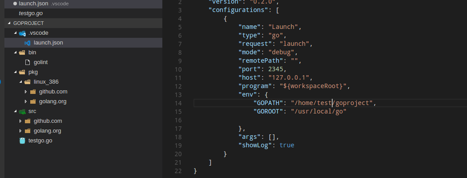467x178 pixels.
Task: Select the .vscode folder name
Action: 38,33
